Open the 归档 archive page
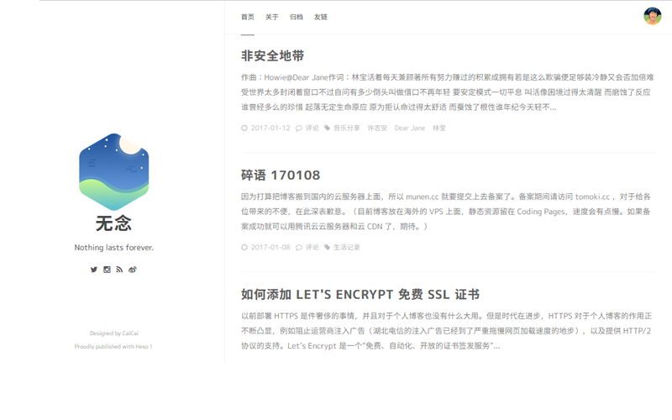 click(x=296, y=17)
